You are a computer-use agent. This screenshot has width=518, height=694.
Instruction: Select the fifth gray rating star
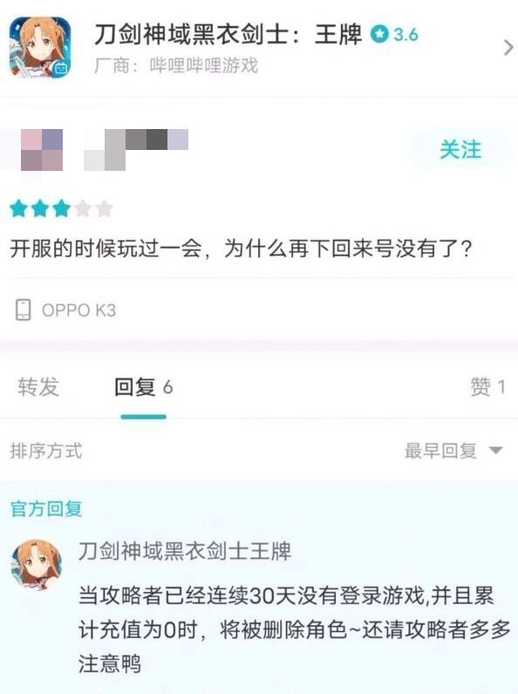point(104,208)
